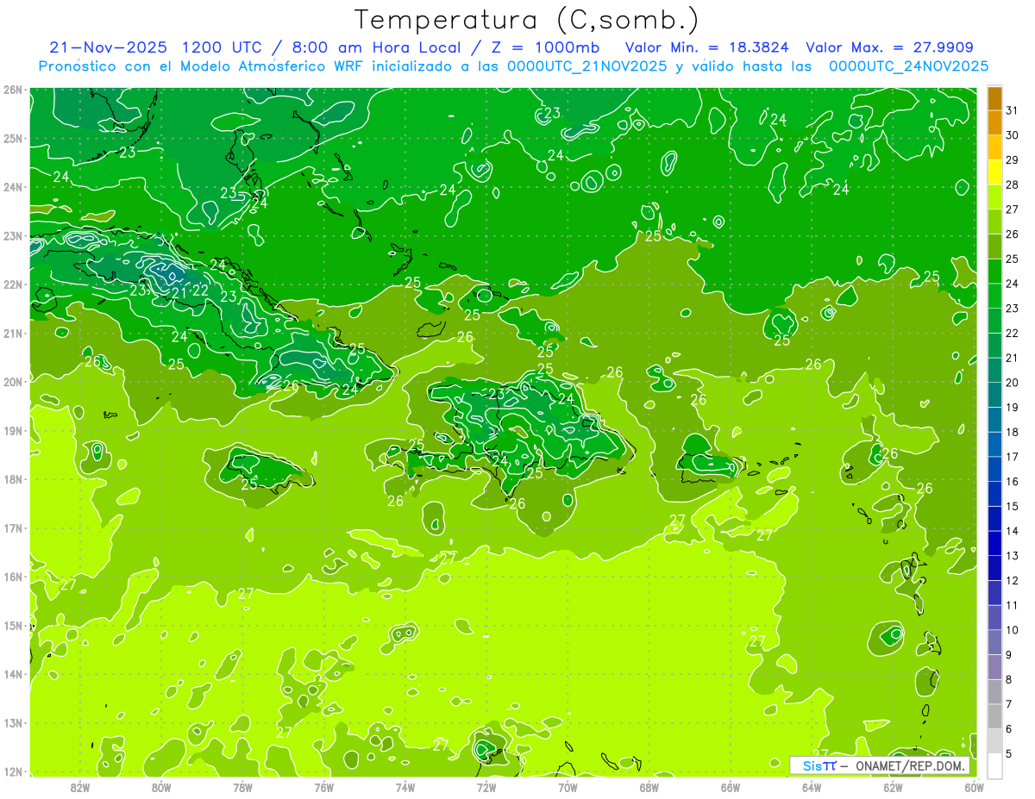Image resolution: width=1035 pixels, height=799 pixels.
Task: Click the yellow legend swatch between 28 and 29
Action: coord(994,172)
